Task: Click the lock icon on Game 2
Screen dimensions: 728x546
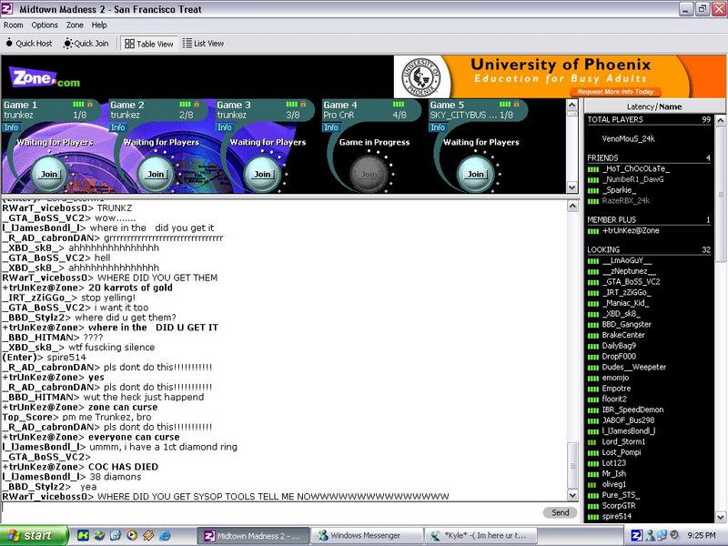Action: (x=197, y=104)
